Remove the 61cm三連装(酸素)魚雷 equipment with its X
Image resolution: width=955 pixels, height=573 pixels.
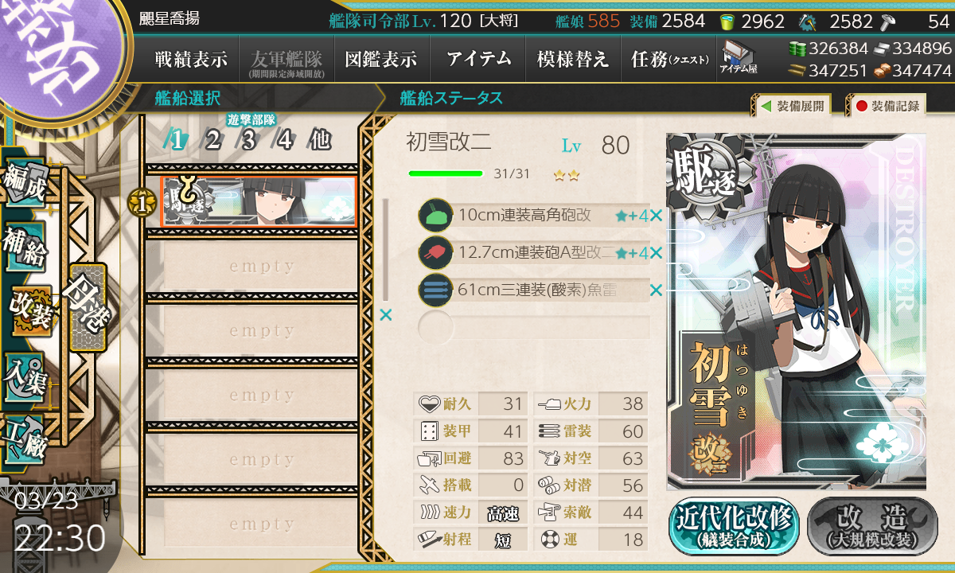(x=656, y=290)
